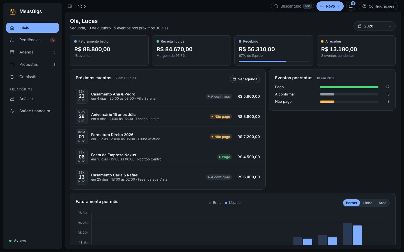The height and width of the screenshot is (252, 404).
Task: Switch chart to Área view
Action: [382, 203]
